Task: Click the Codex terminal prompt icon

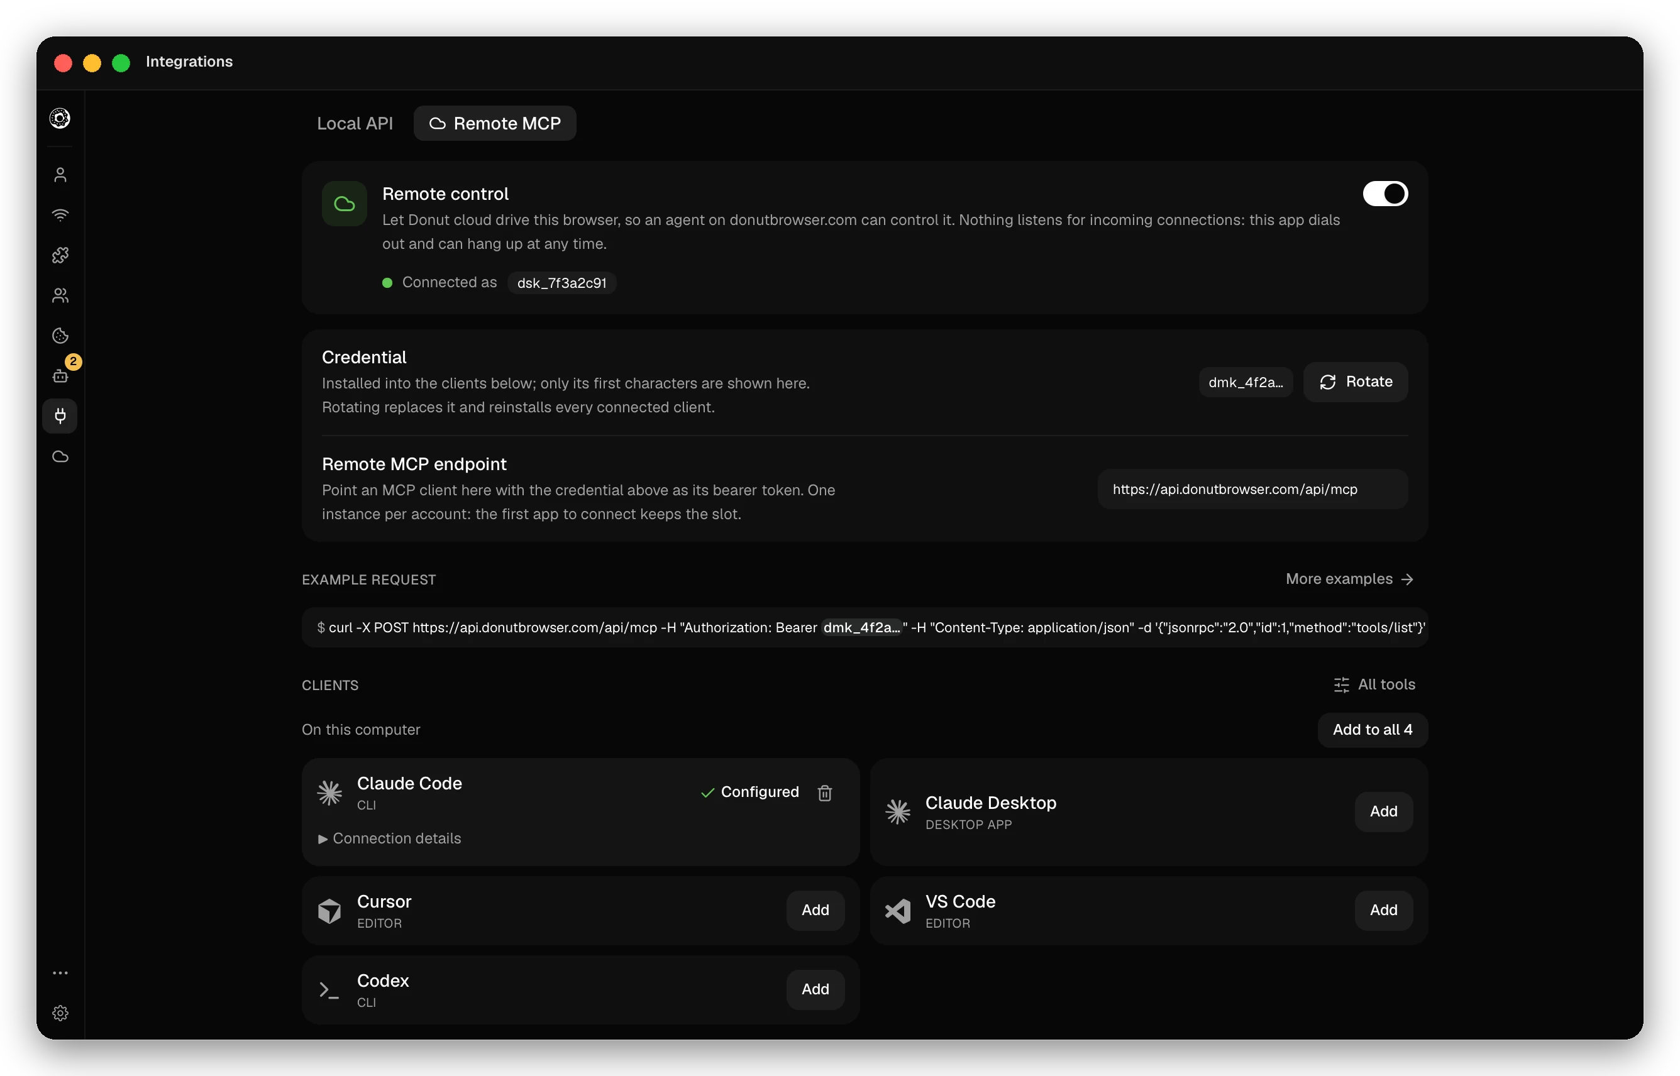Action: point(329,989)
